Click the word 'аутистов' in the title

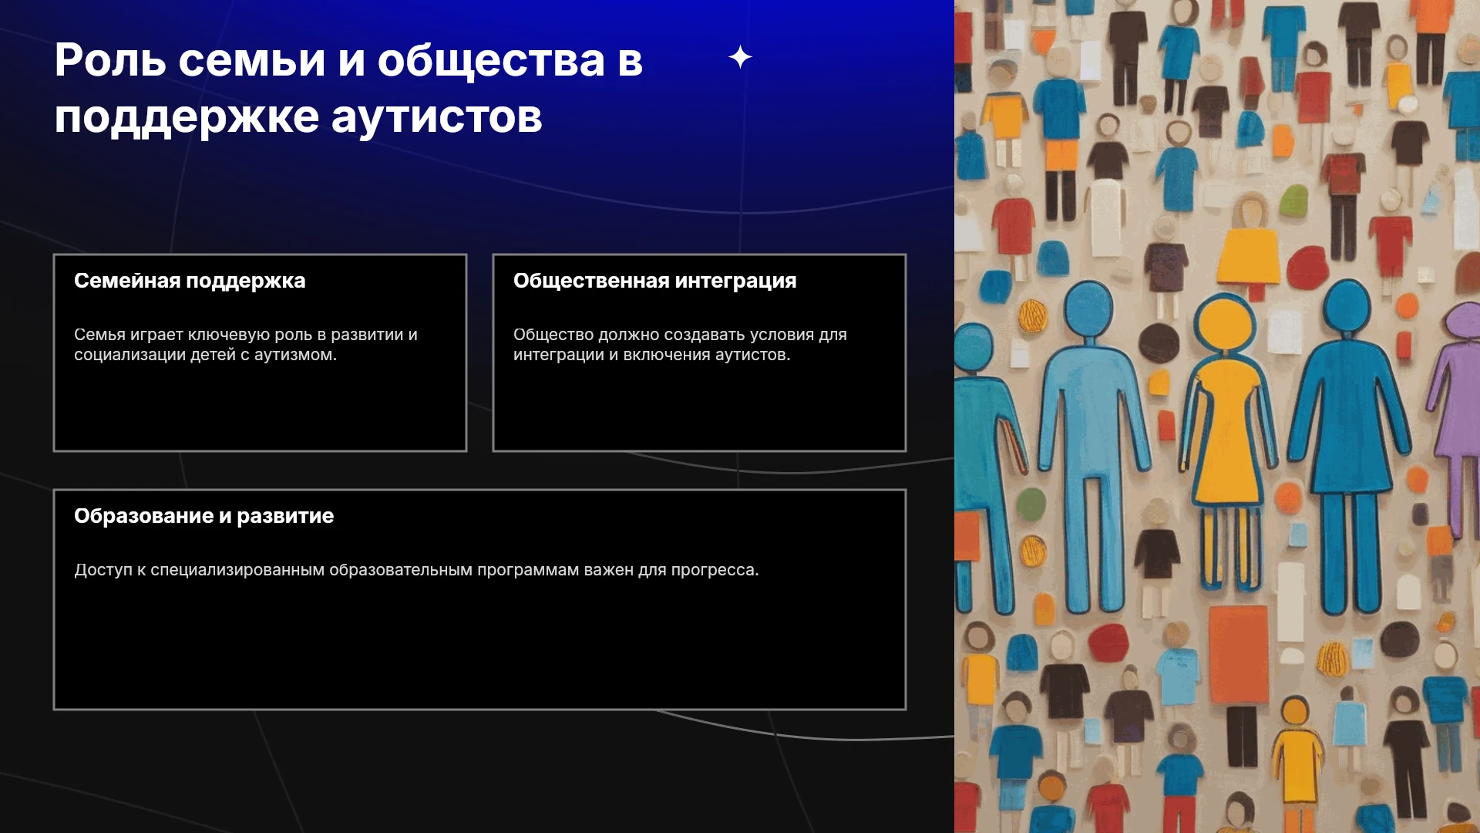click(436, 117)
